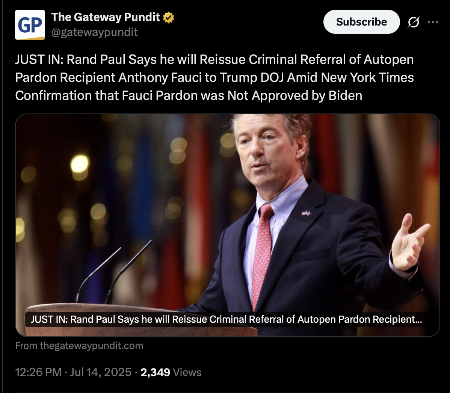Click the Jul 14, 2025 date

[x=100, y=372]
